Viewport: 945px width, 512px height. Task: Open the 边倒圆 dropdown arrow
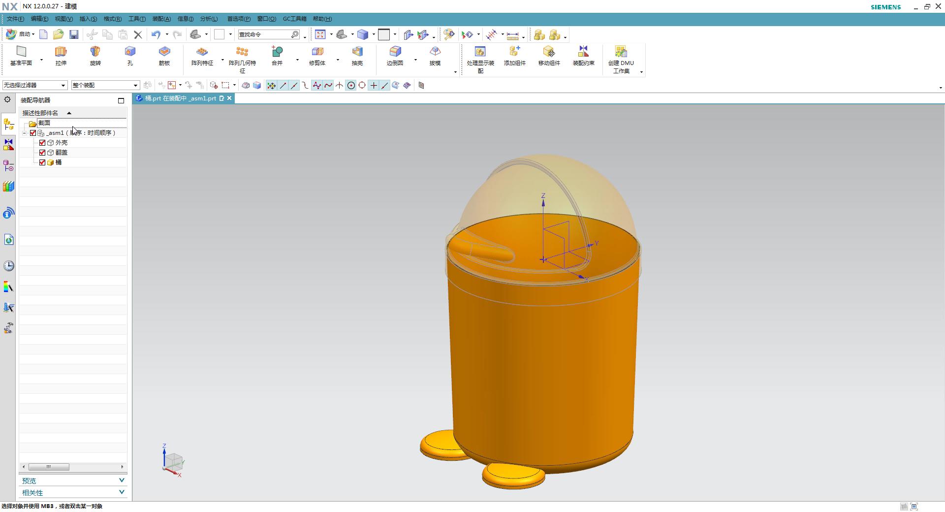click(x=415, y=60)
